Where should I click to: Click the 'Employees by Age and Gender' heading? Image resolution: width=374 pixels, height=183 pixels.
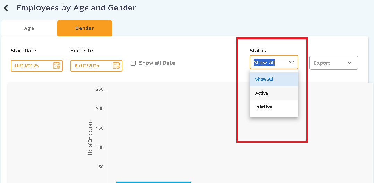point(76,8)
